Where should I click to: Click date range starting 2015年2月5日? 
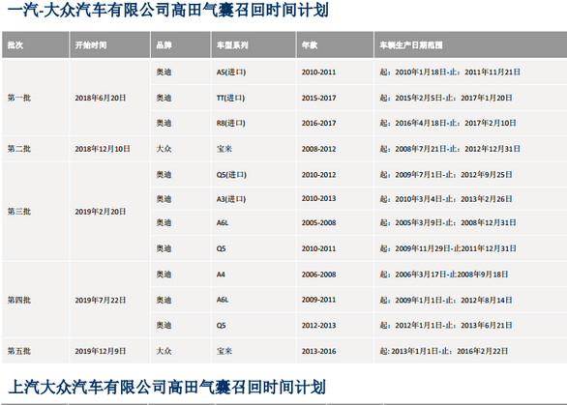[446, 98]
